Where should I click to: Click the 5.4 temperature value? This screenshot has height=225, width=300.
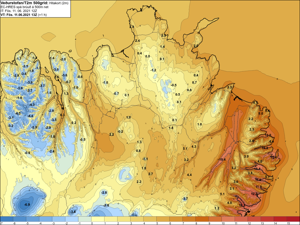point(267,111)
